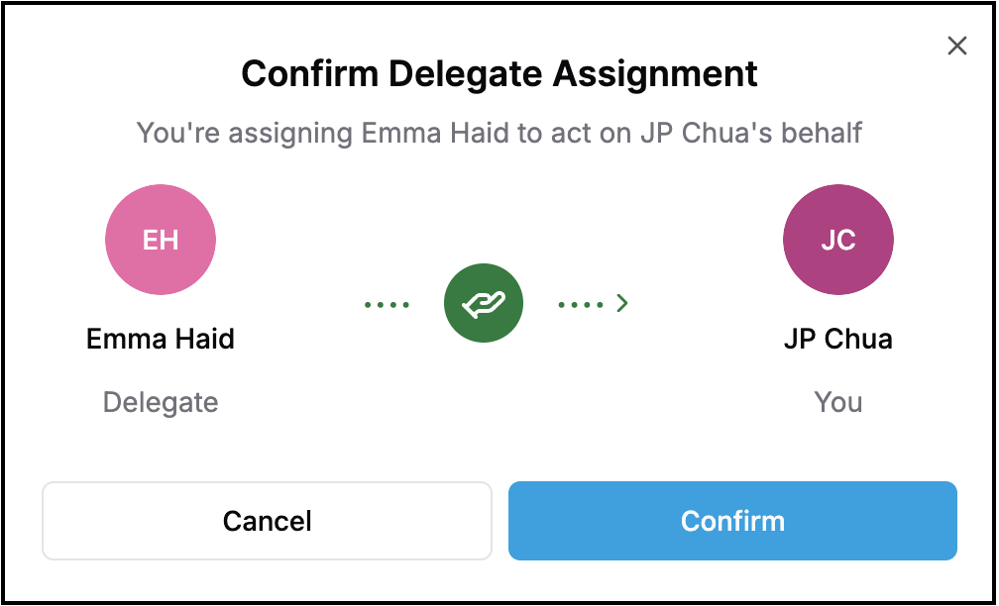The width and height of the screenshot is (999, 606).
Task: Click the Emma Haid name label
Action: point(161,339)
